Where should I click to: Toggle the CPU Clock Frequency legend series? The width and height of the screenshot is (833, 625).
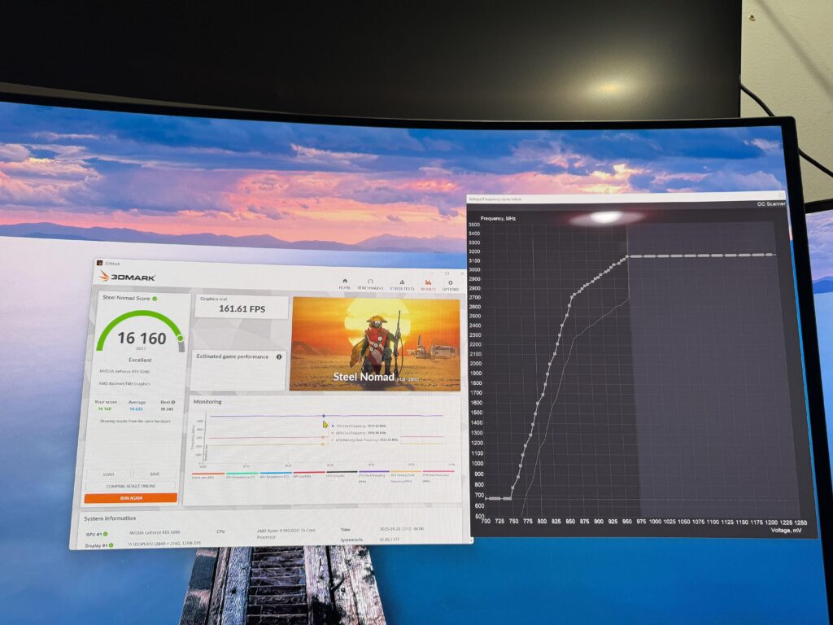[x=374, y=475]
